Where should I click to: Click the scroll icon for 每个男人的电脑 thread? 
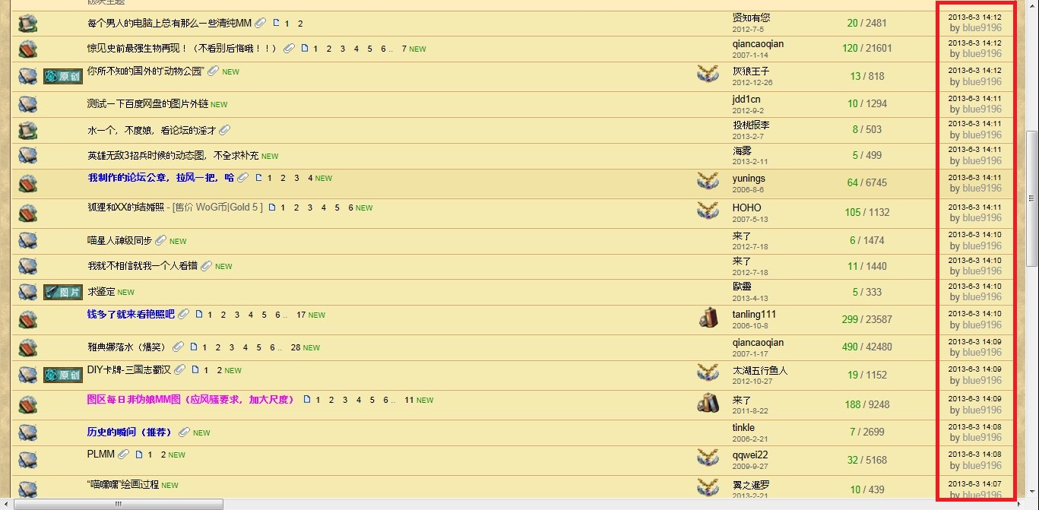27,24
